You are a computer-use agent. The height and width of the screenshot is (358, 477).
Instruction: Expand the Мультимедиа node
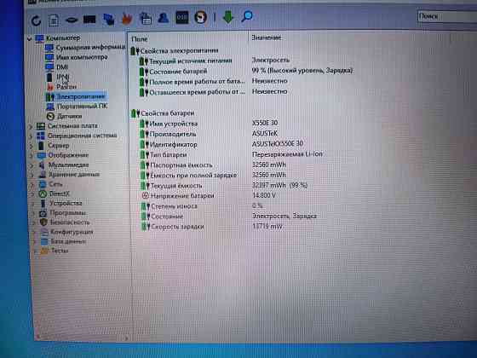point(32,165)
